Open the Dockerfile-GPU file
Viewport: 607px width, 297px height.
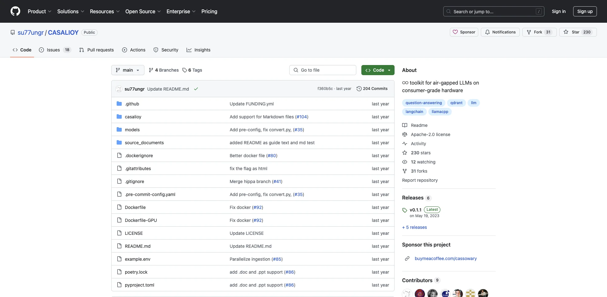tap(141, 220)
